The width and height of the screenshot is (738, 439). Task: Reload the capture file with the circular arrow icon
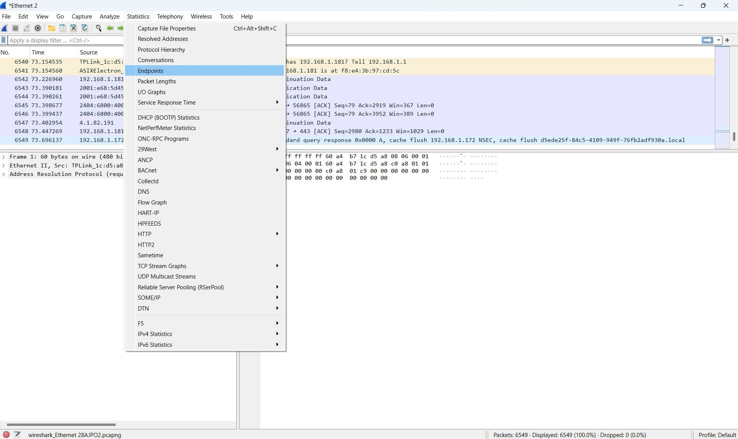pos(84,28)
